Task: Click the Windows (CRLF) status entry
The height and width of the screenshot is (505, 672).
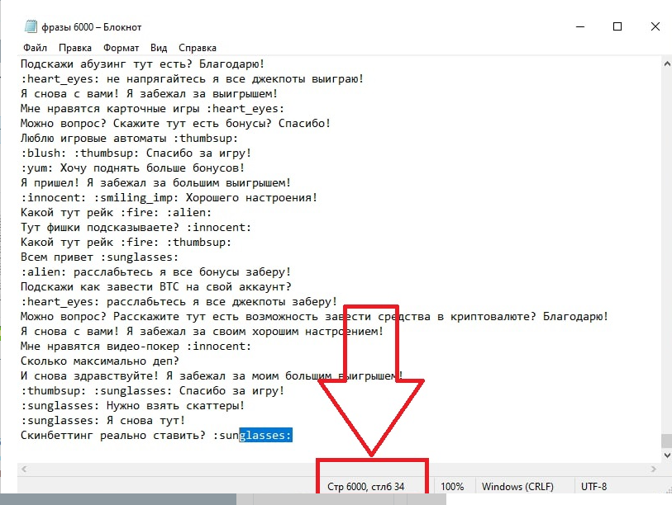Action: point(517,487)
